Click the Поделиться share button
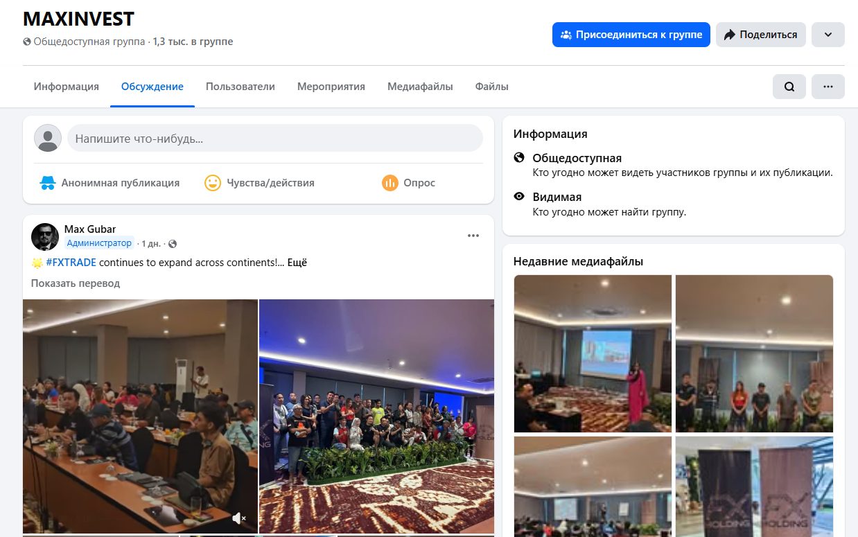Screen dimensions: 858x537 [x=761, y=35]
